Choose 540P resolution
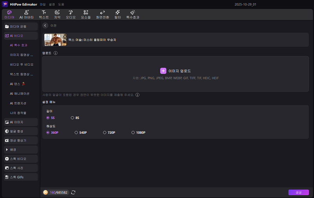The image size is (314, 198). [x=81, y=133]
